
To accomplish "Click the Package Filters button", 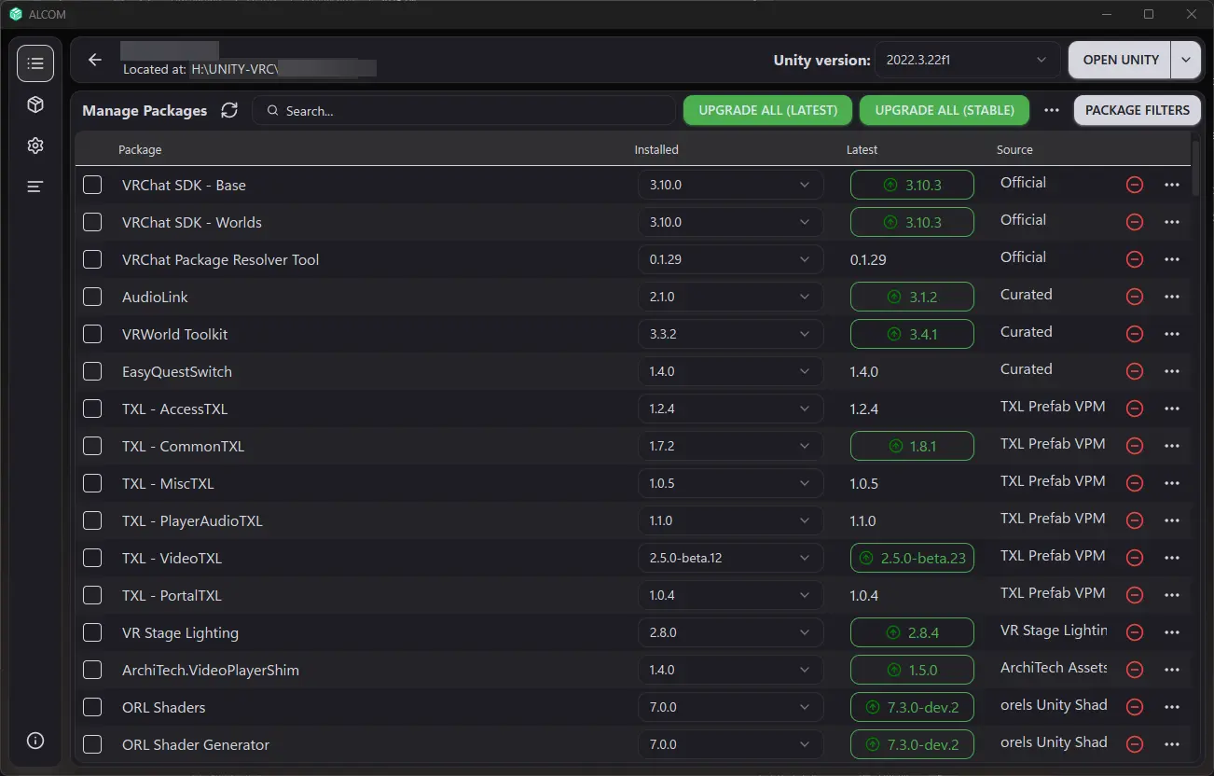I will (x=1137, y=110).
